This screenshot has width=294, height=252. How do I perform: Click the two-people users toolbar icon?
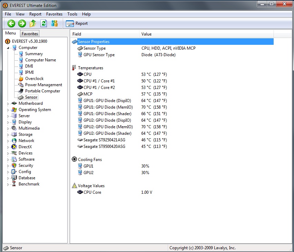pyautogui.click(x=55, y=23)
